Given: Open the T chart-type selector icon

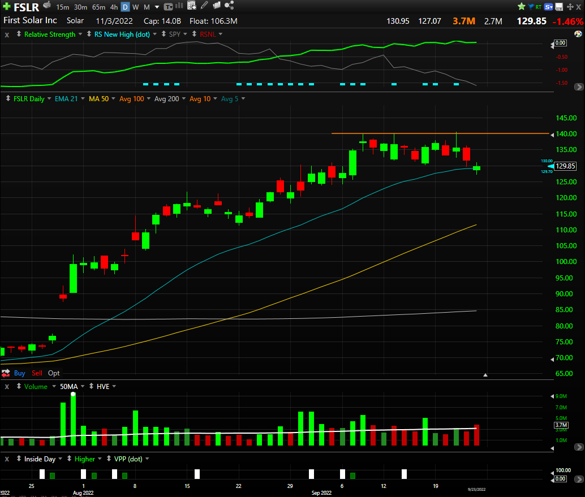Looking at the screenshot, I should [168, 7].
